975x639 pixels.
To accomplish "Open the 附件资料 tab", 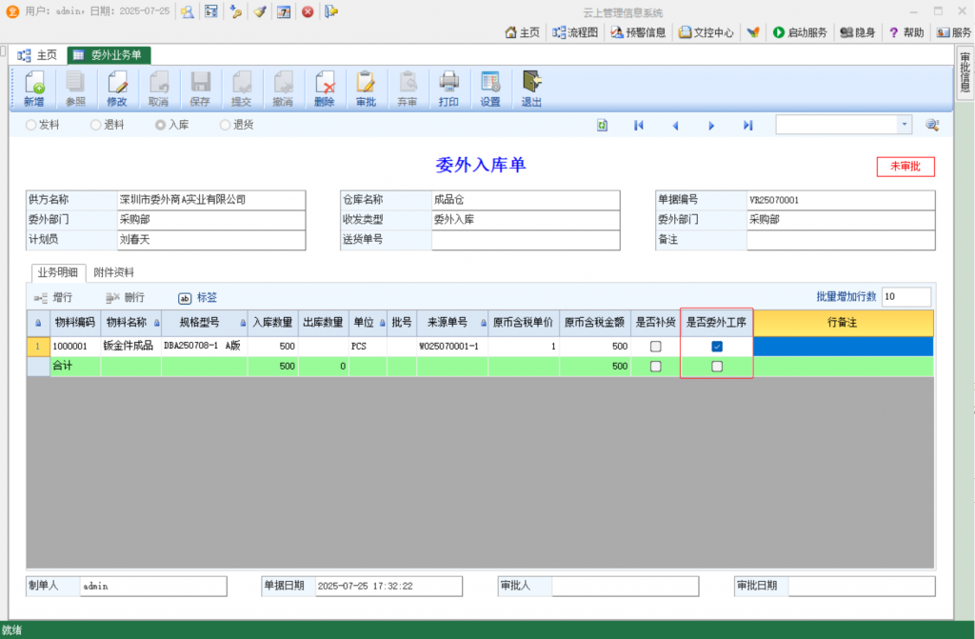I will (x=114, y=272).
